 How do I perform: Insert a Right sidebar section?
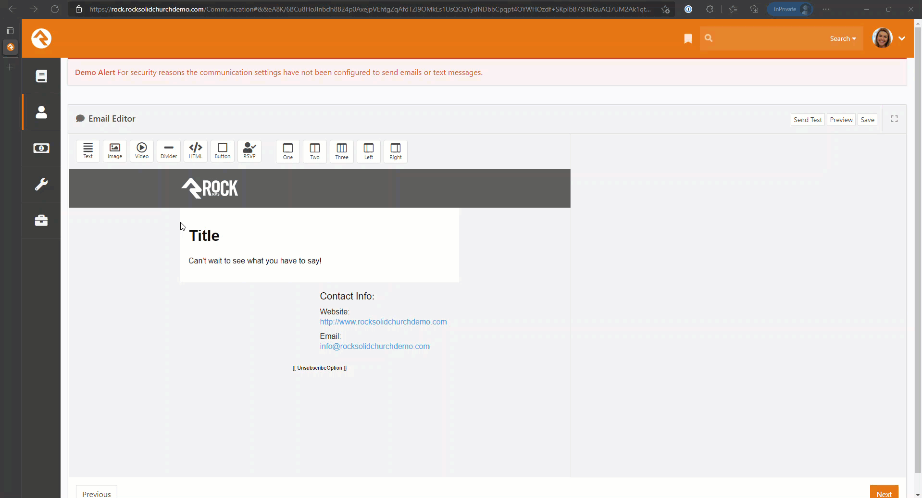(x=396, y=151)
